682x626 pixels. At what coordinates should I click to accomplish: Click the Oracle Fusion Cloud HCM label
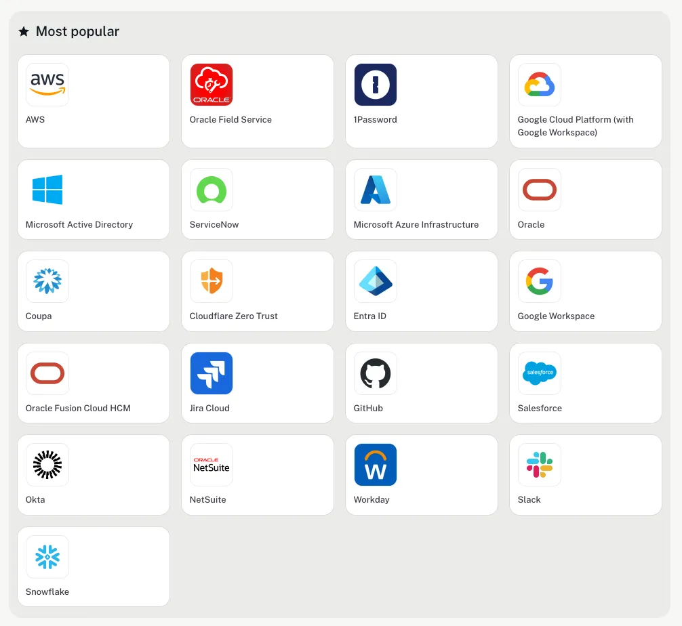pyautogui.click(x=78, y=409)
